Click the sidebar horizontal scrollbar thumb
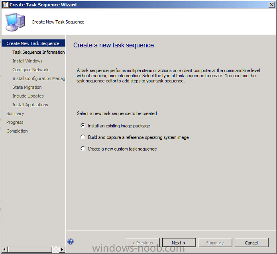 pos(30,249)
